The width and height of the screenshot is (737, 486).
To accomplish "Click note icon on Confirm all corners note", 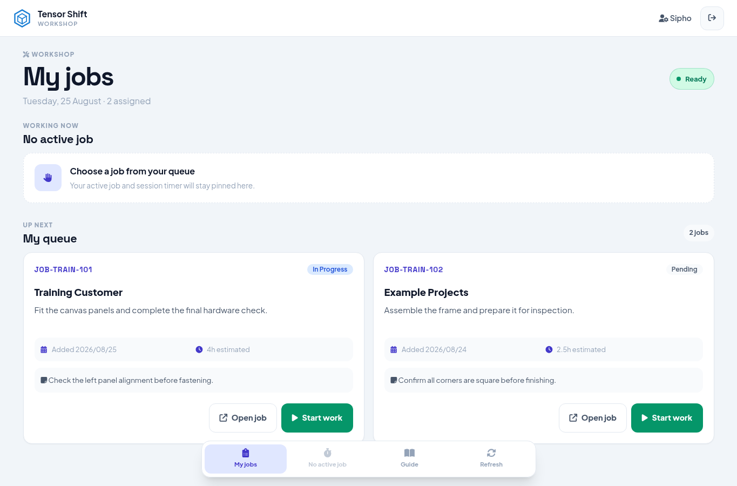I will pyautogui.click(x=394, y=380).
